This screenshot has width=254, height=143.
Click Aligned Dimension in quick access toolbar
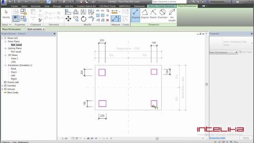click(x=48, y=2)
